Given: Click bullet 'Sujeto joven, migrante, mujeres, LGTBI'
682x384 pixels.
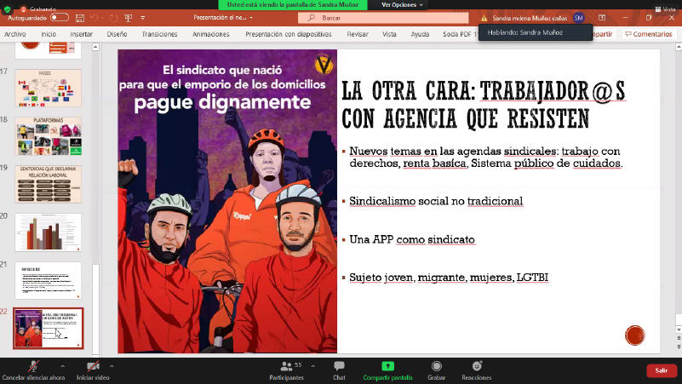Looking at the screenshot, I should (x=449, y=278).
